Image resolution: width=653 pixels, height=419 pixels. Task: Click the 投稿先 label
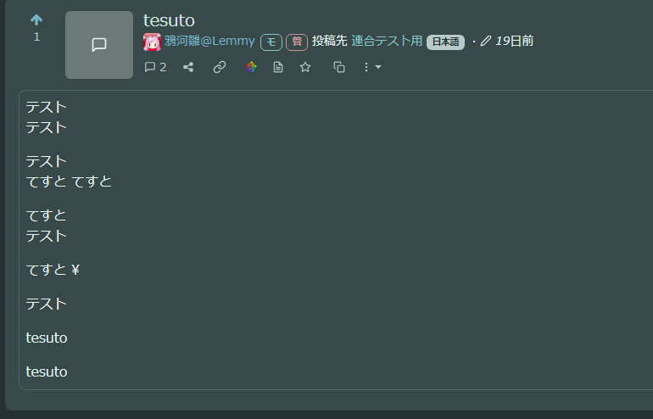[329, 41]
